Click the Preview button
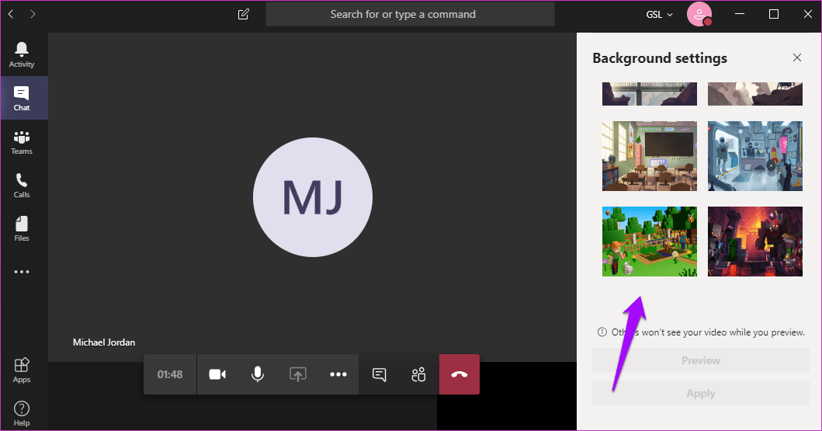The image size is (822, 431). click(701, 360)
